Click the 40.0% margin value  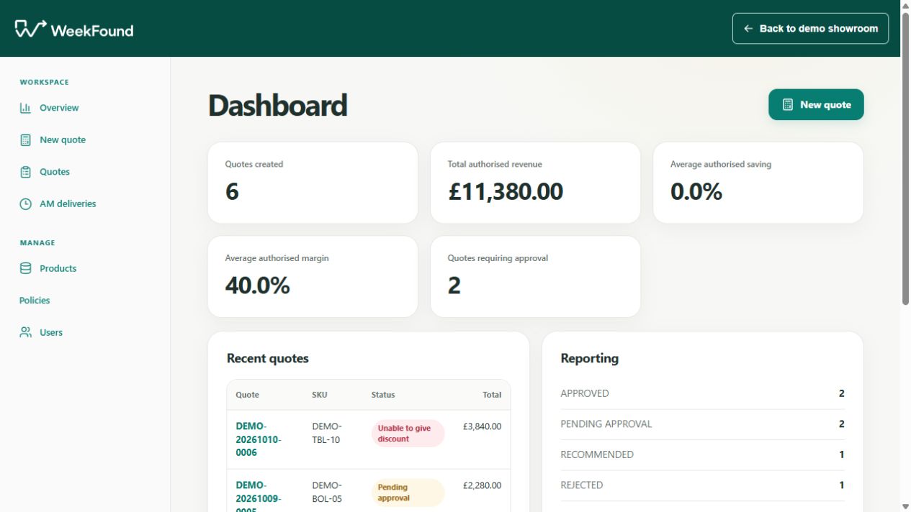pos(257,286)
